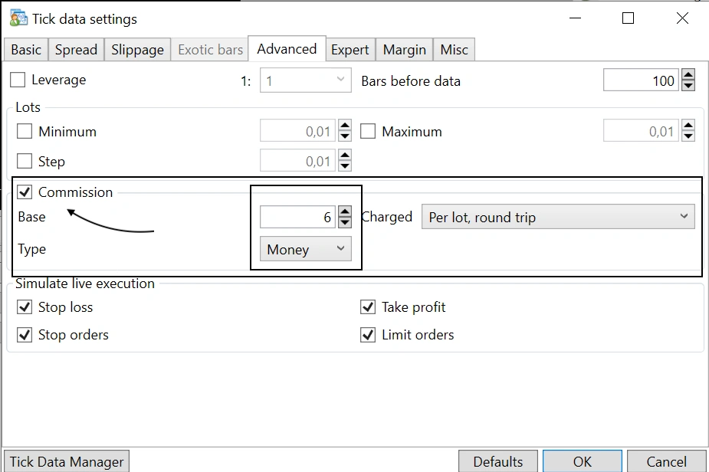Viewport: 709px width, 472px height.
Task: Switch to the Basic tab
Action: click(25, 49)
